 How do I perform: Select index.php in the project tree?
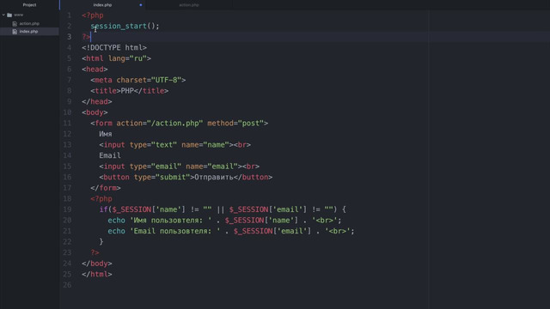(29, 32)
